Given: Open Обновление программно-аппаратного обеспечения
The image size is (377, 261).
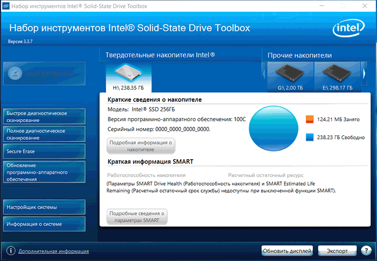Looking at the screenshot, I should (44, 172).
